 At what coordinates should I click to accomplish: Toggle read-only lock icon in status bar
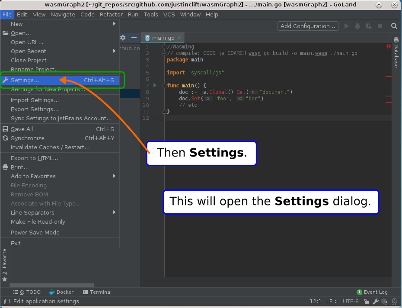coord(366,302)
